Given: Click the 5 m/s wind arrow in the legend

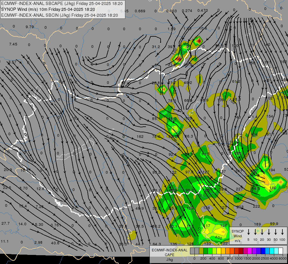Looking at the screenshot, I should tap(249, 232).
